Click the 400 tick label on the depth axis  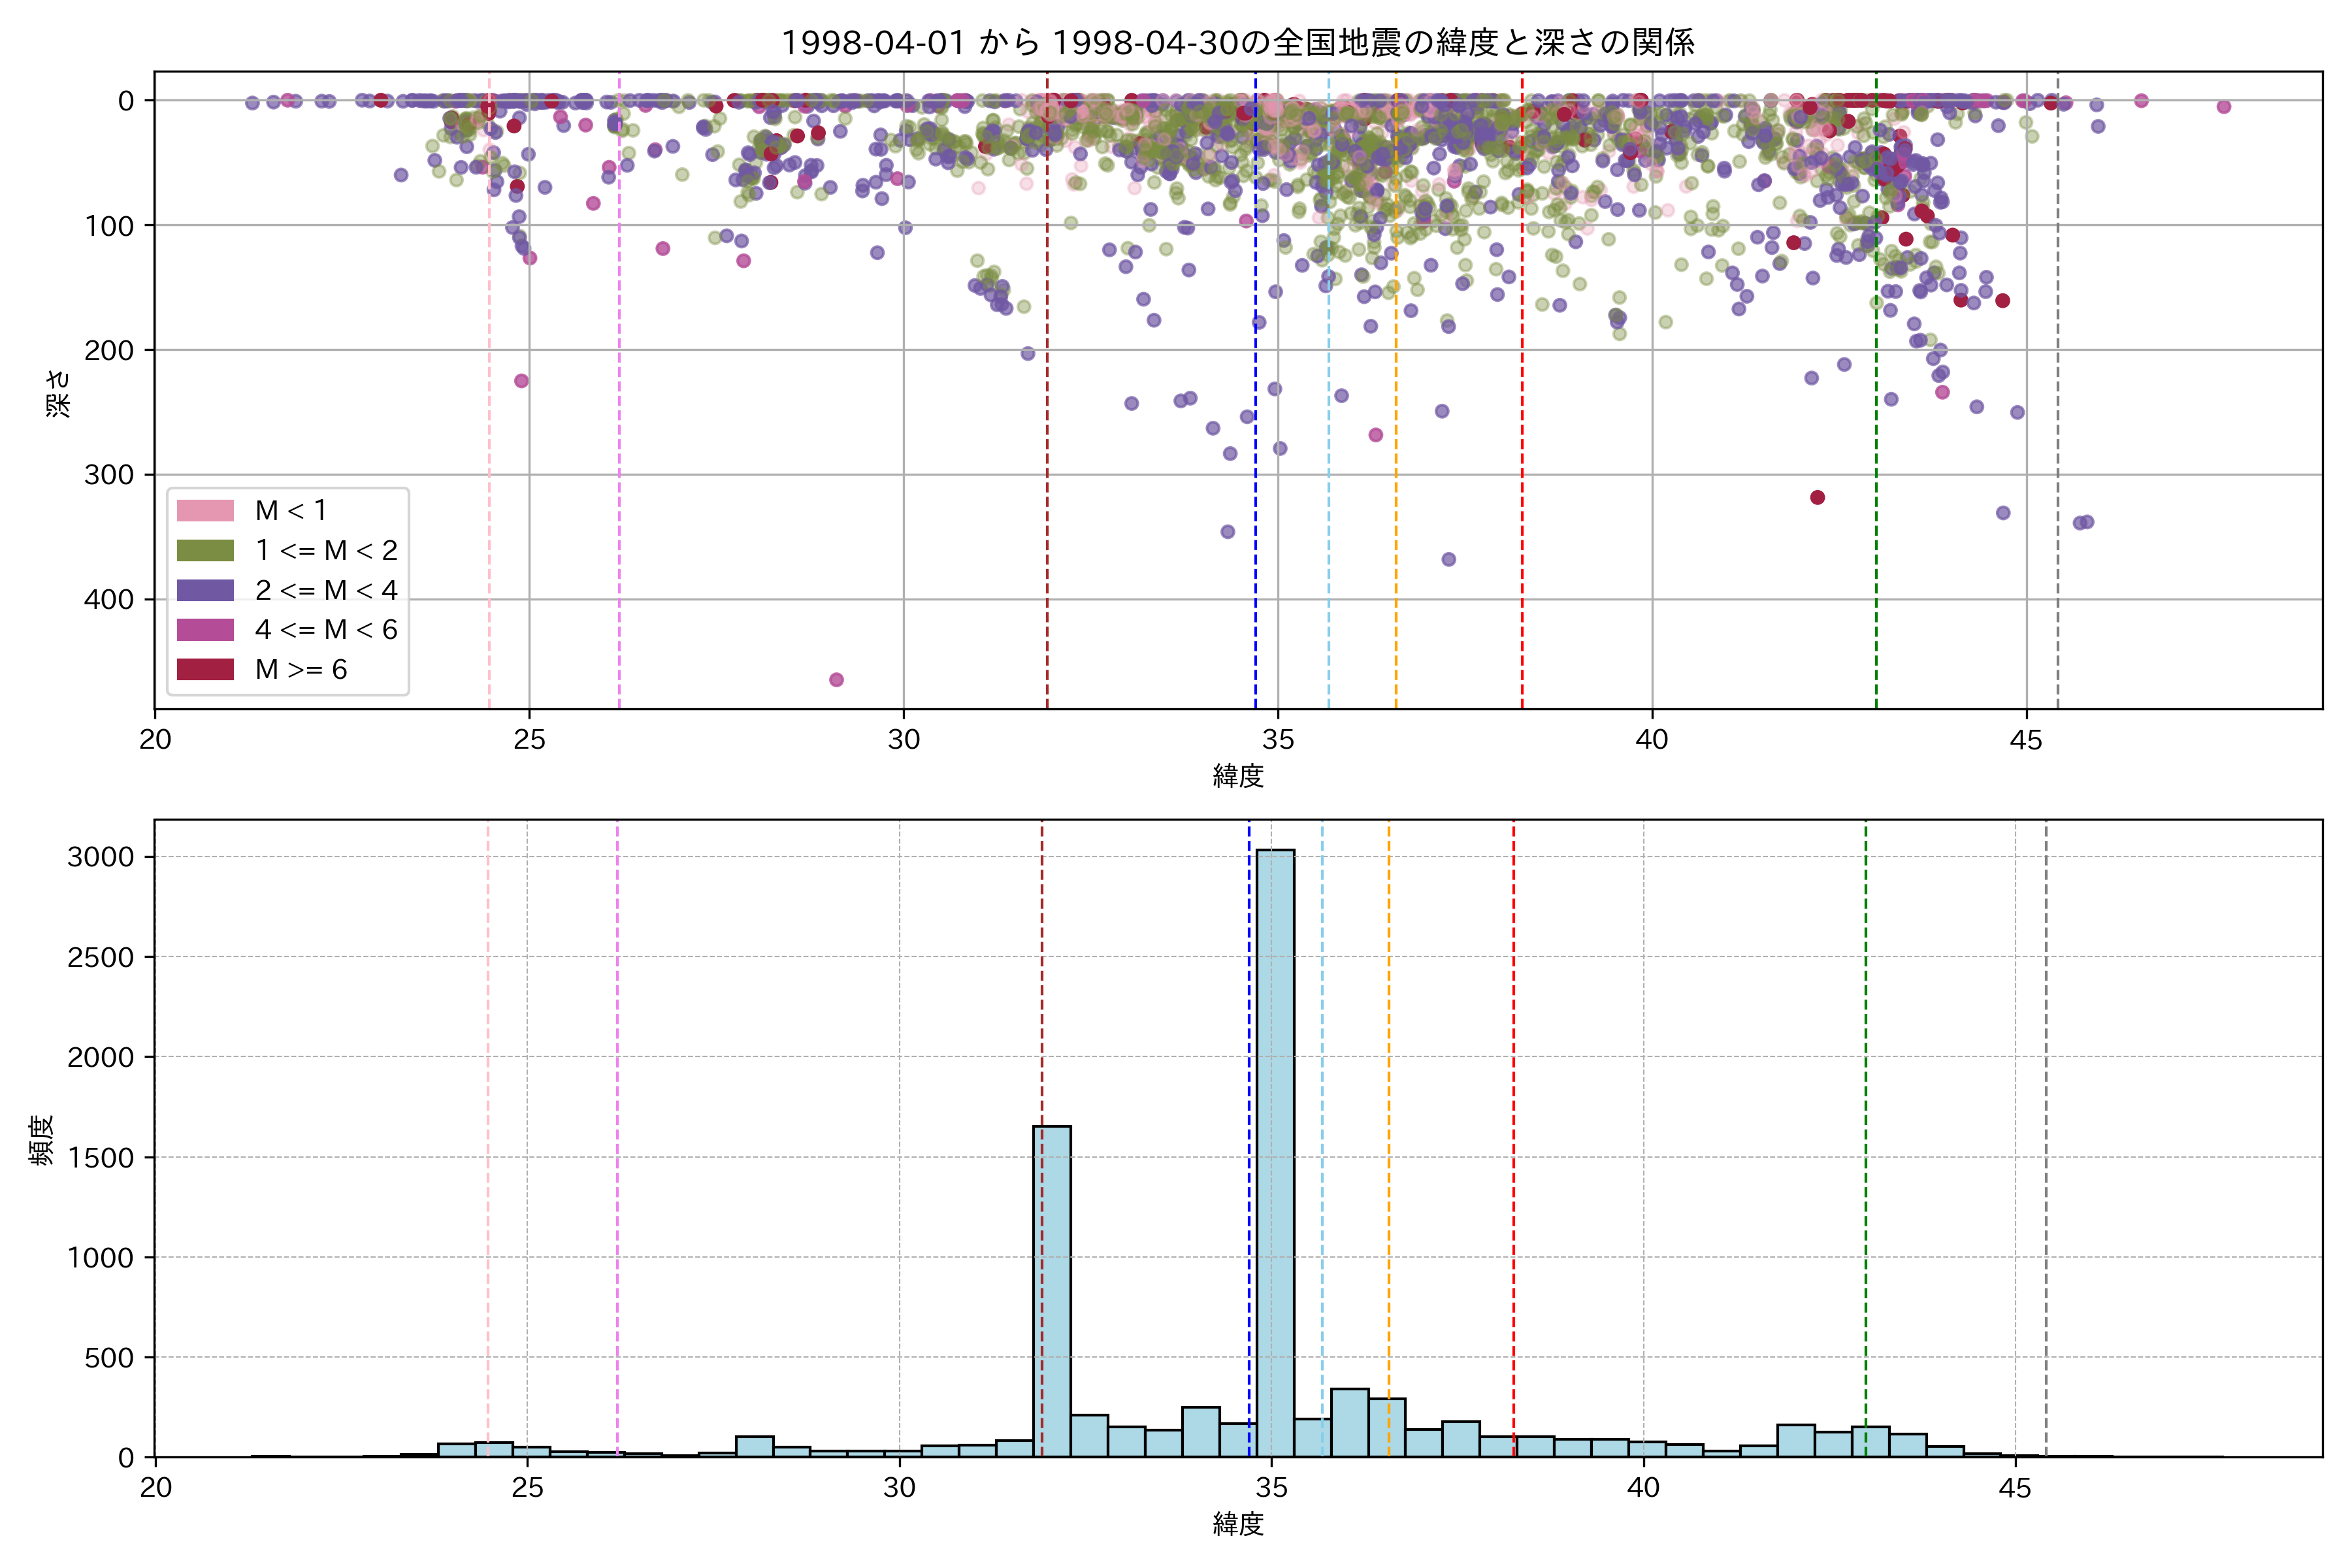[108, 600]
